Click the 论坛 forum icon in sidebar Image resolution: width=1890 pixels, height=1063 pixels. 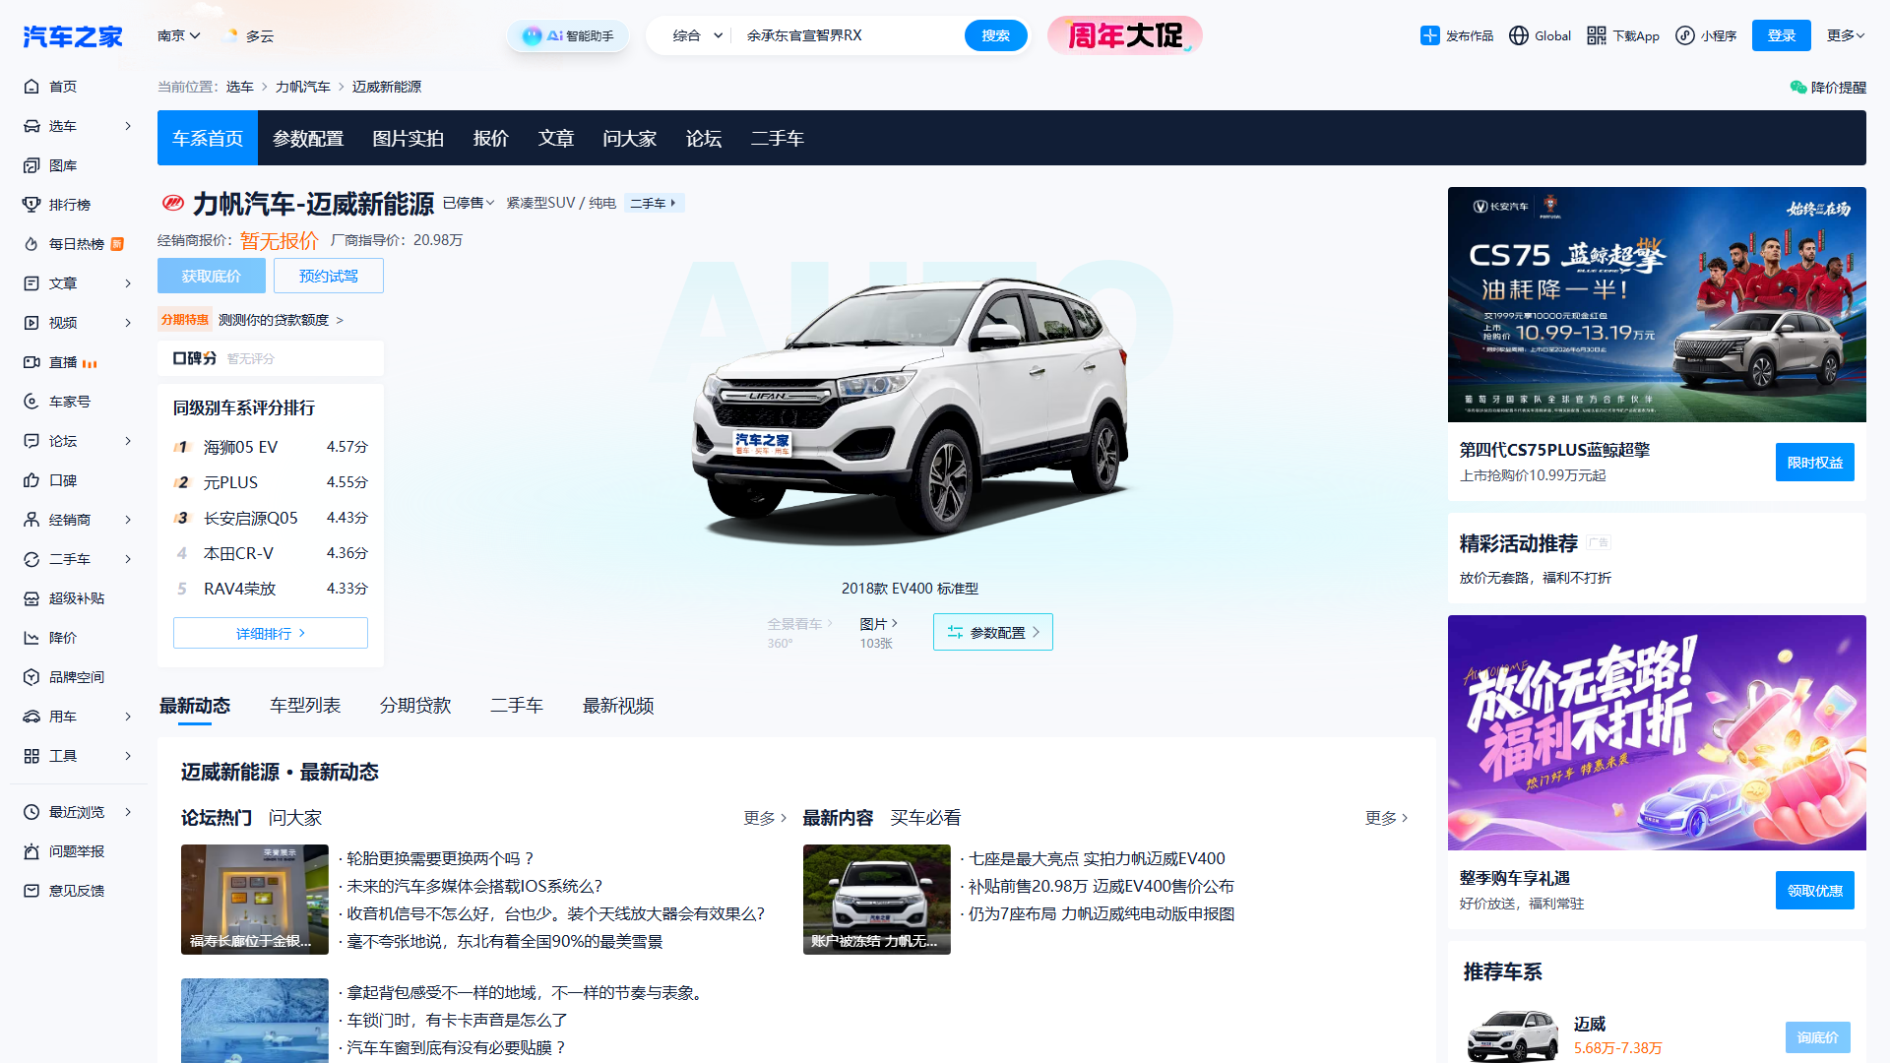pyautogui.click(x=31, y=441)
